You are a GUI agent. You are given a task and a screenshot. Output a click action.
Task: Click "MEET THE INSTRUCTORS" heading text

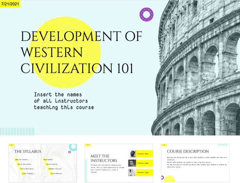pos(104,158)
